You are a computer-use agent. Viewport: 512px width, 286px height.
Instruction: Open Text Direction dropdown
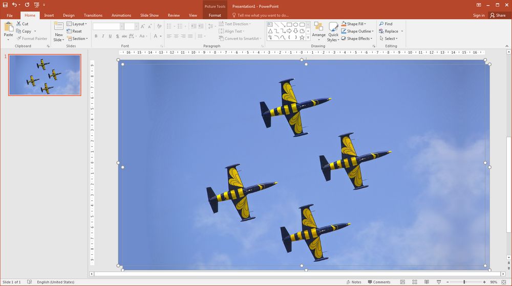point(234,24)
